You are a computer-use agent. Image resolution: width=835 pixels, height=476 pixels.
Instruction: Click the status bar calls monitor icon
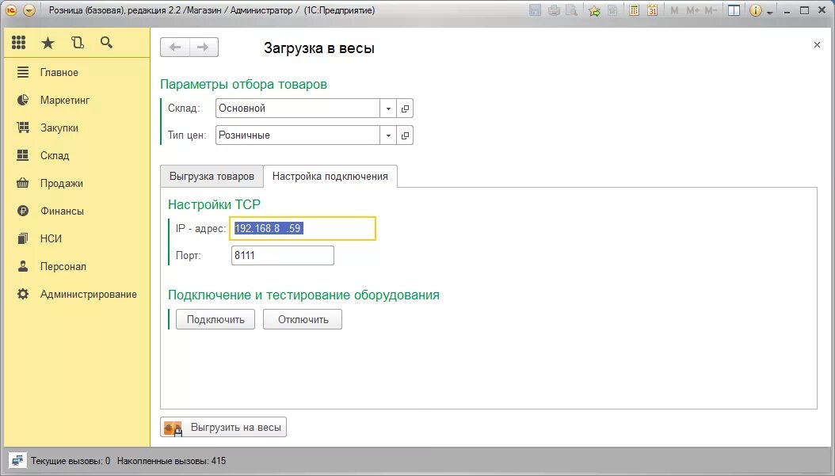[x=17, y=461]
